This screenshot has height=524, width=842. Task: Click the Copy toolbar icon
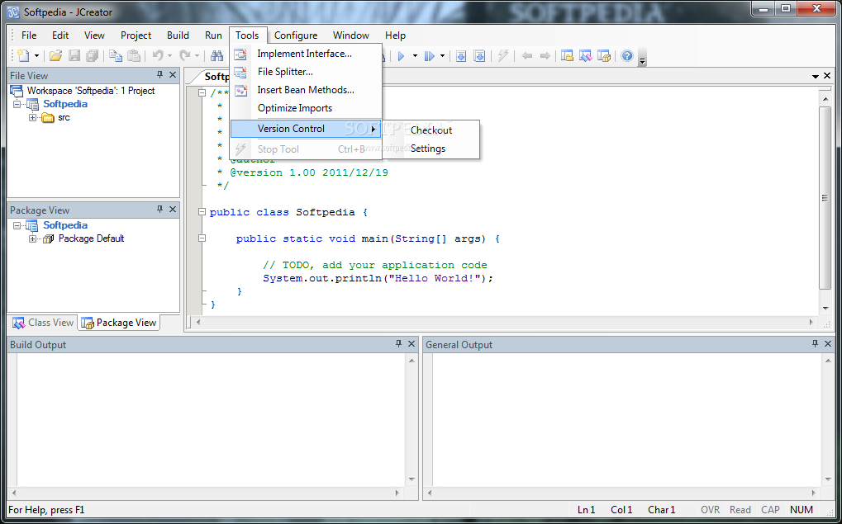[x=116, y=55]
